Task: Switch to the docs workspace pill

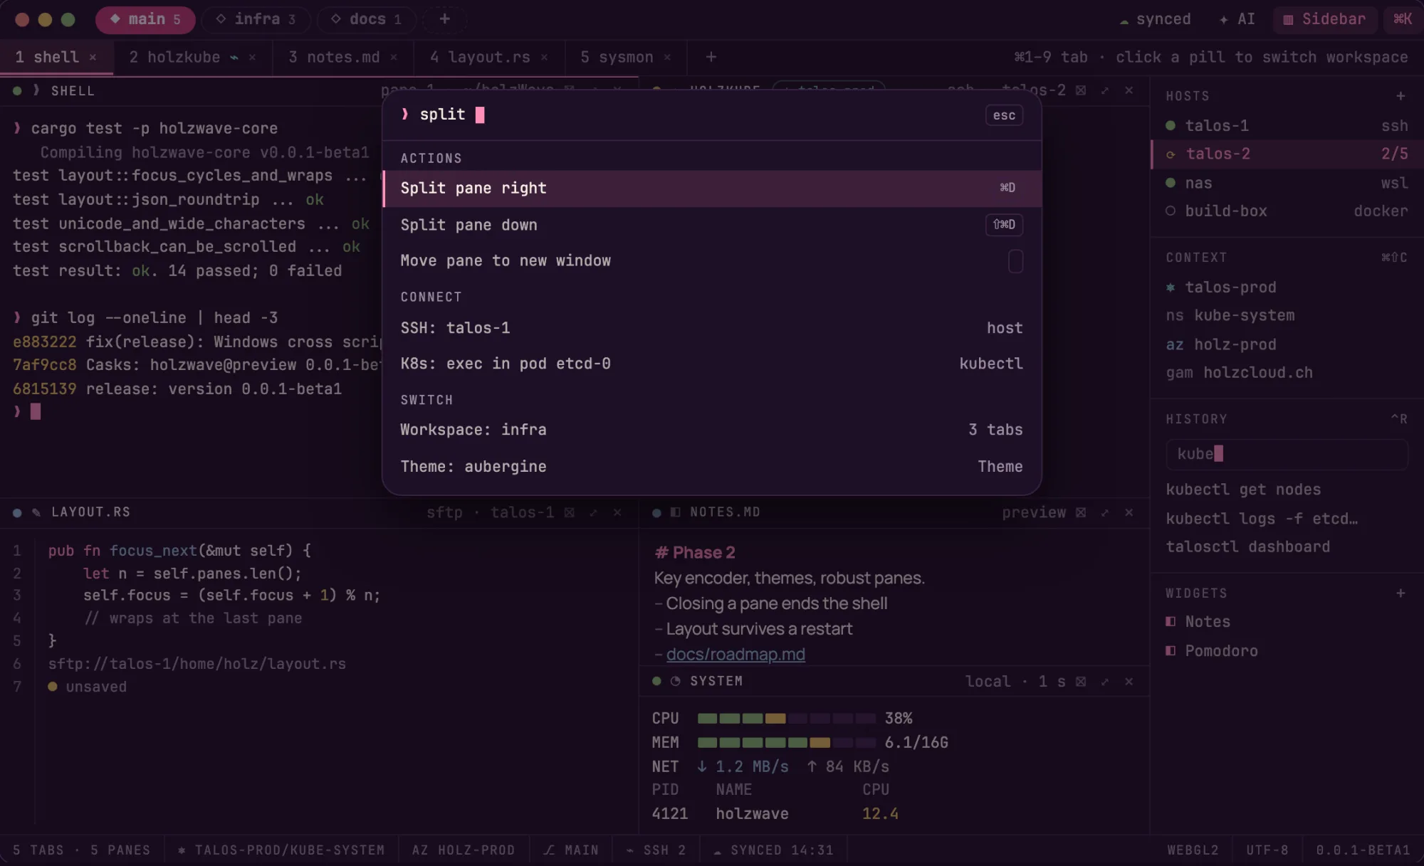Action: point(367,19)
